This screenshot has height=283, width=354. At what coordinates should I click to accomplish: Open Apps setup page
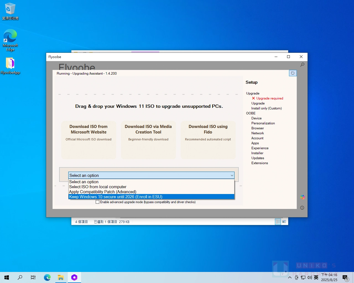255,143
